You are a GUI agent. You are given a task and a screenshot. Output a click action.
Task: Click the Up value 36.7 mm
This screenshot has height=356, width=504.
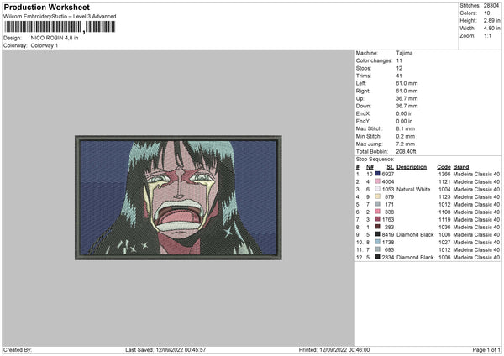pyautogui.click(x=407, y=98)
